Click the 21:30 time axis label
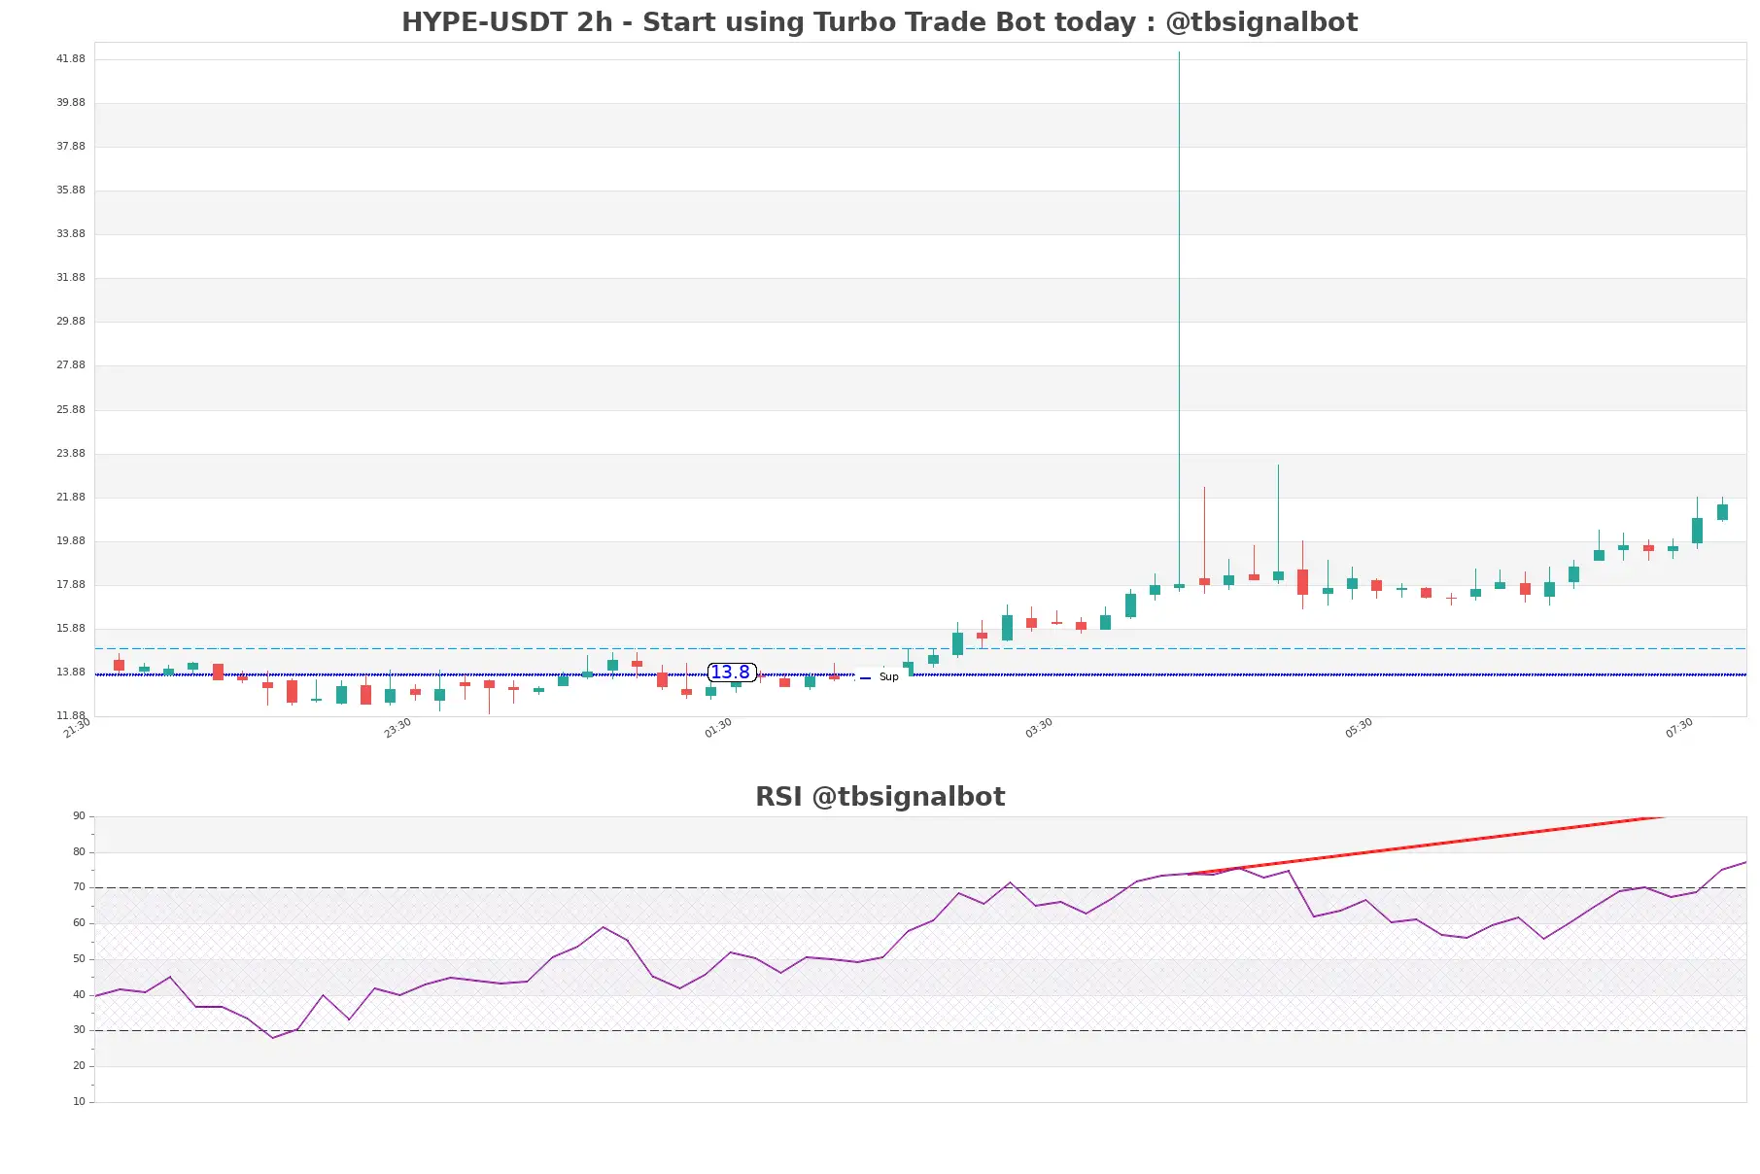 pyautogui.click(x=77, y=728)
